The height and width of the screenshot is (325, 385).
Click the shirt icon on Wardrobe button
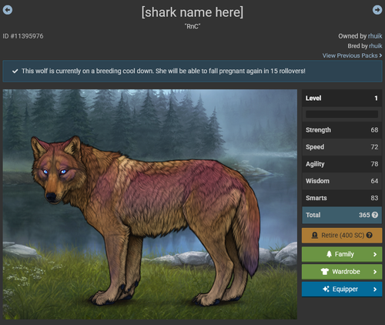[325, 271]
